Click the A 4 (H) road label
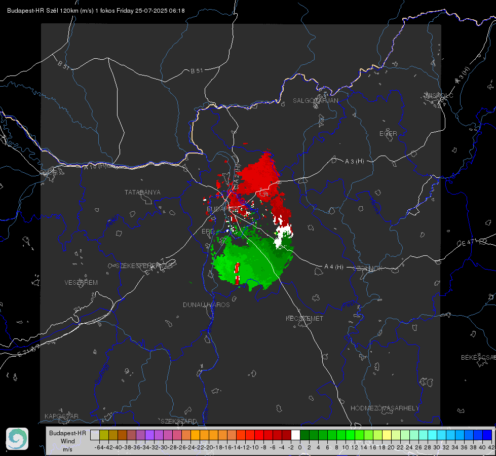 point(334,267)
